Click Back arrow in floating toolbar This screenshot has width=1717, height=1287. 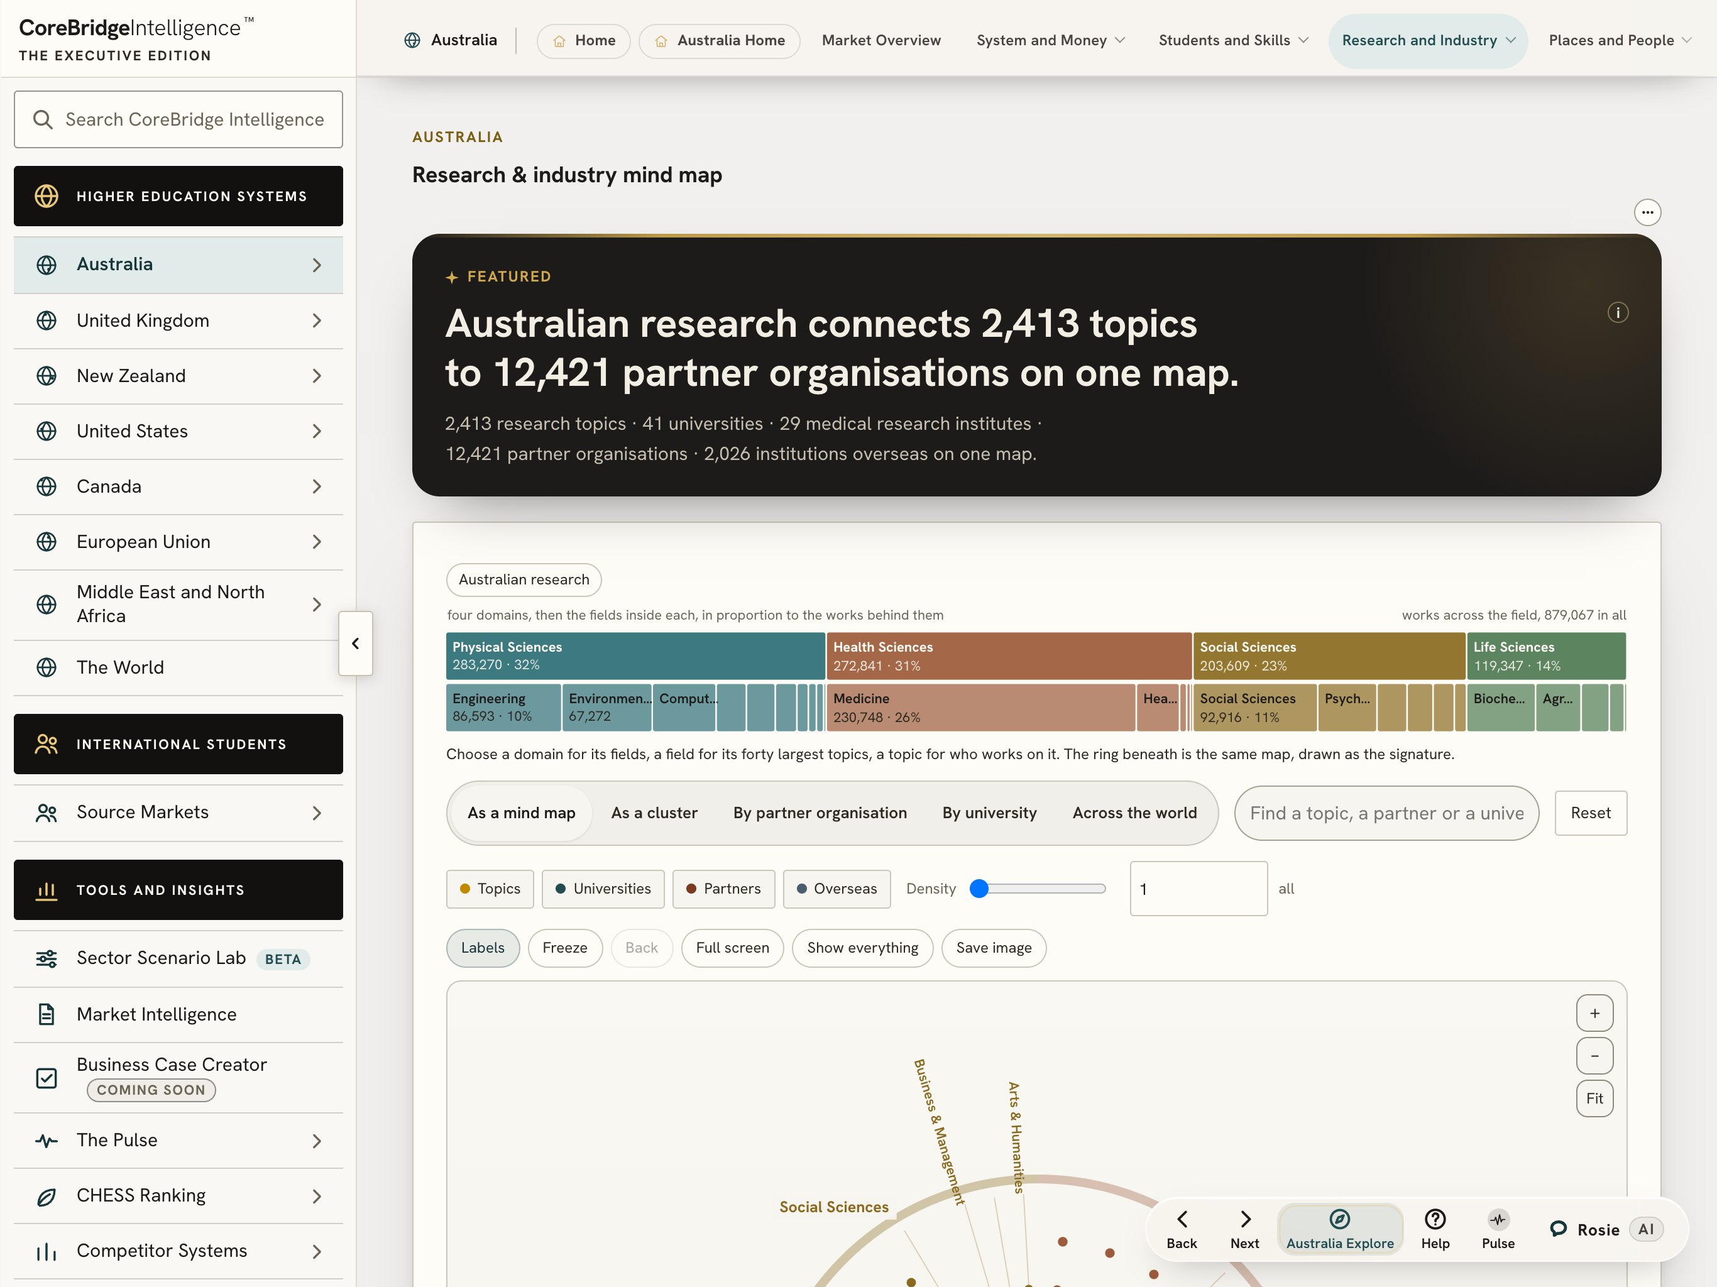tap(1182, 1230)
